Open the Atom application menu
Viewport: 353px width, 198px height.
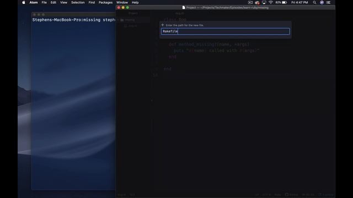(x=34, y=2)
